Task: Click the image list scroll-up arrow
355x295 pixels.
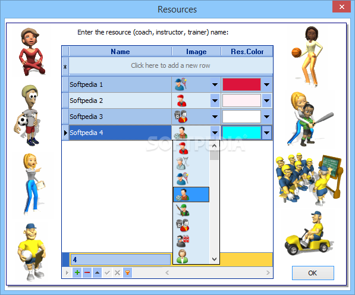Action: tap(214, 146)
